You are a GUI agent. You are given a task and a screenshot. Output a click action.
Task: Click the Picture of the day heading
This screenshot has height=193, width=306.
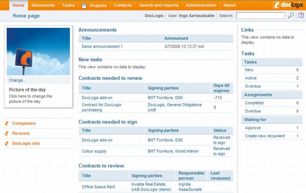[x=27, y=90]
